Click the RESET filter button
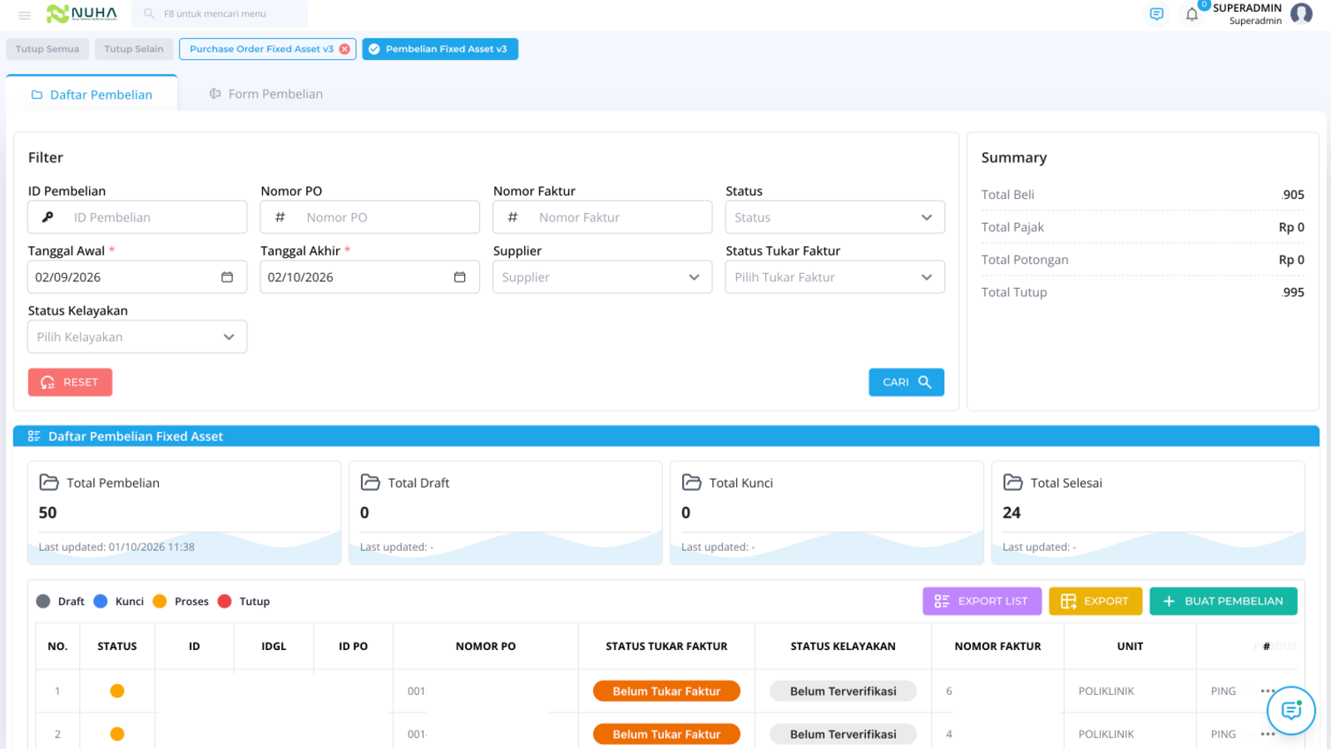The width and height of the screenshot is (1331, 749). tap(70, 382)
